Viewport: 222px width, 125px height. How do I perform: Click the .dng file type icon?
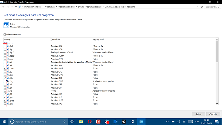tap(7, 81)
